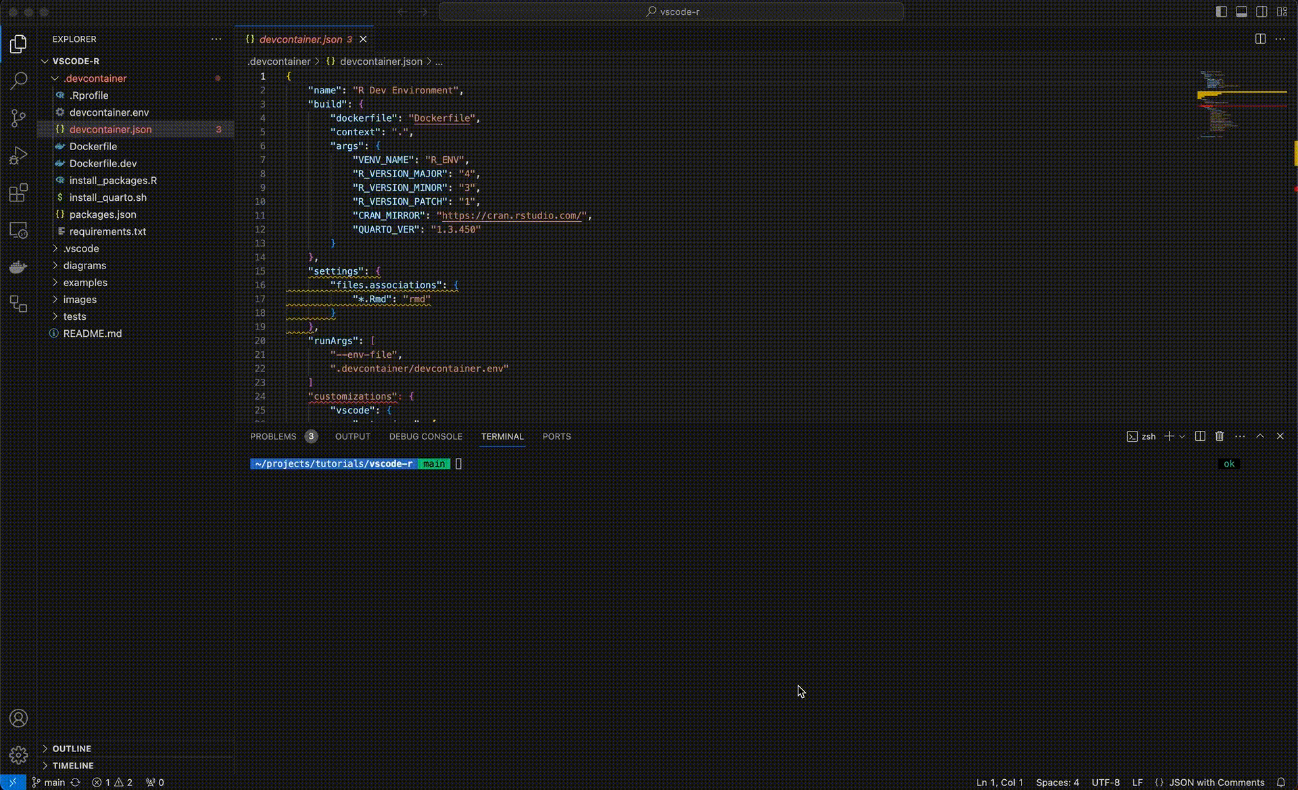Open the Extensions view
The image size is (1298, 790).
pyautogui.click(x=19, y=193)
